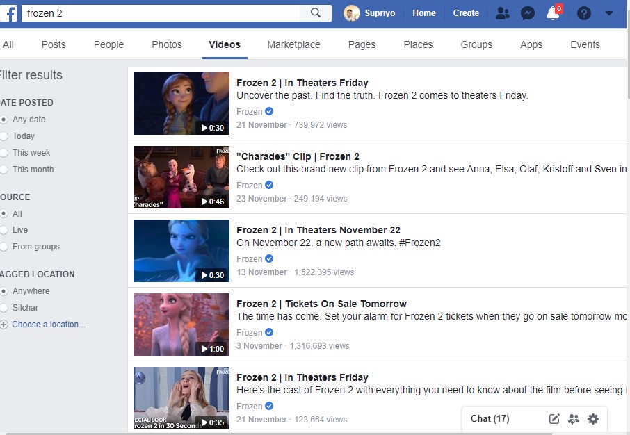The width and height of the screenshot is (630, 435).
Task: Select the Any date radio button
Action: click(3, 120)
